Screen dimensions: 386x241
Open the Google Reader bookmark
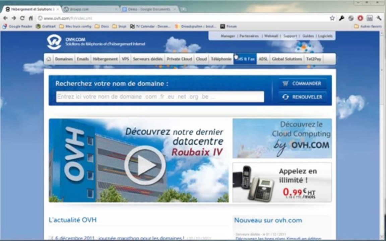point(17,26)
